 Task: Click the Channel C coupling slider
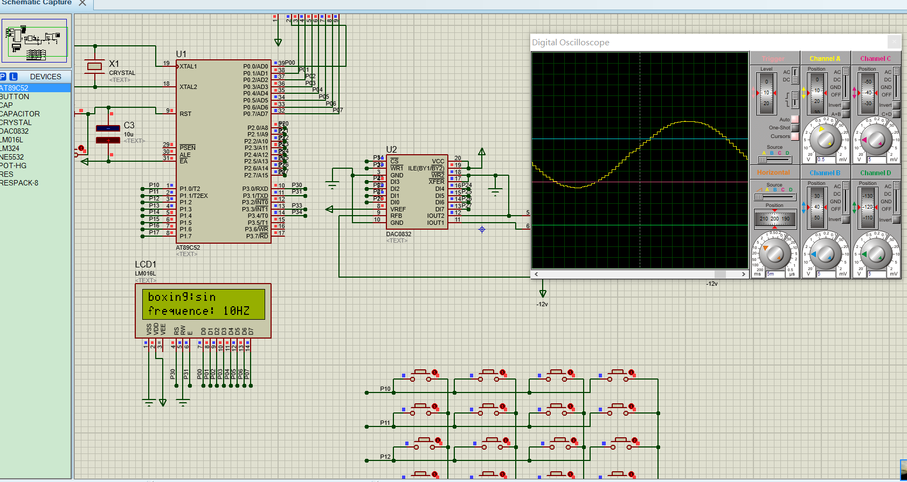point(896,83)
